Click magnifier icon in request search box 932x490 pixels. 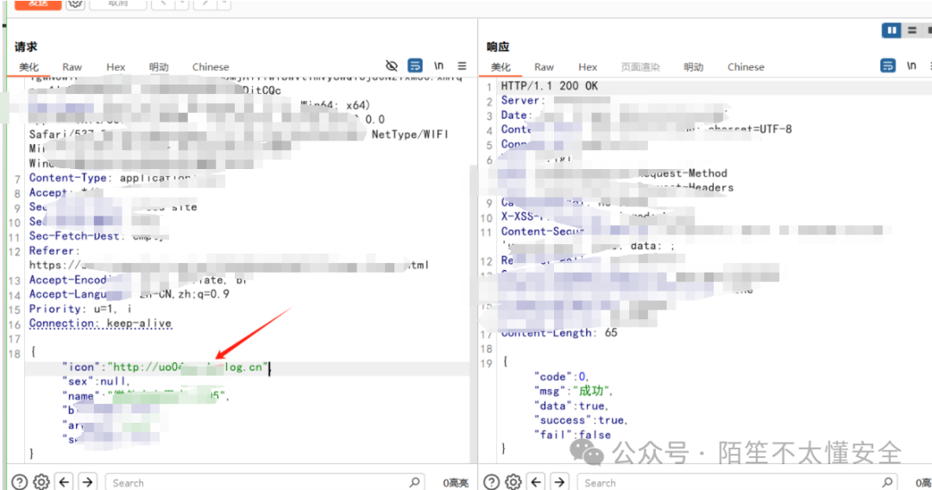point(414,482)
